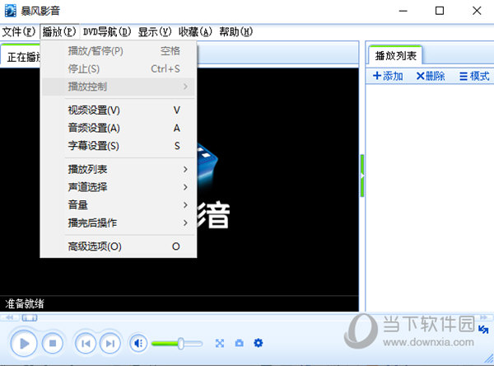The height and width of the screenshot is (366, 494).
Task: Take a snapshot with camera icon
Action: (x=240, y=343)
